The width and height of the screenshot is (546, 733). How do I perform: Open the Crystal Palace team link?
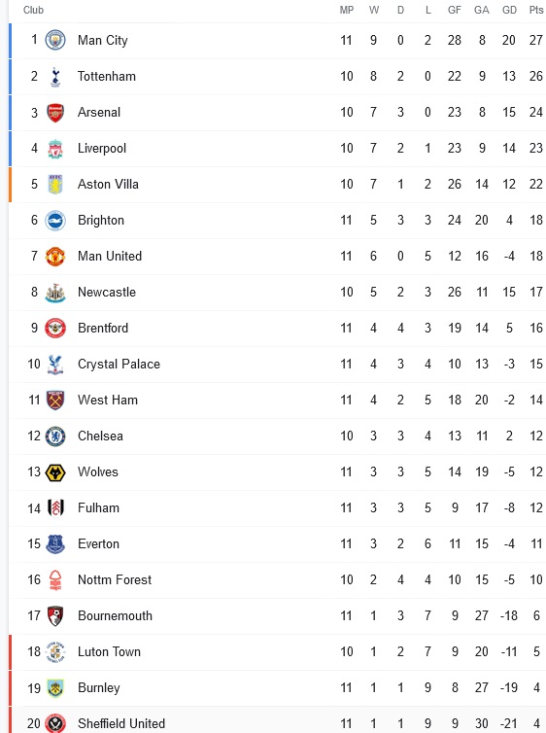pos(119,365)
